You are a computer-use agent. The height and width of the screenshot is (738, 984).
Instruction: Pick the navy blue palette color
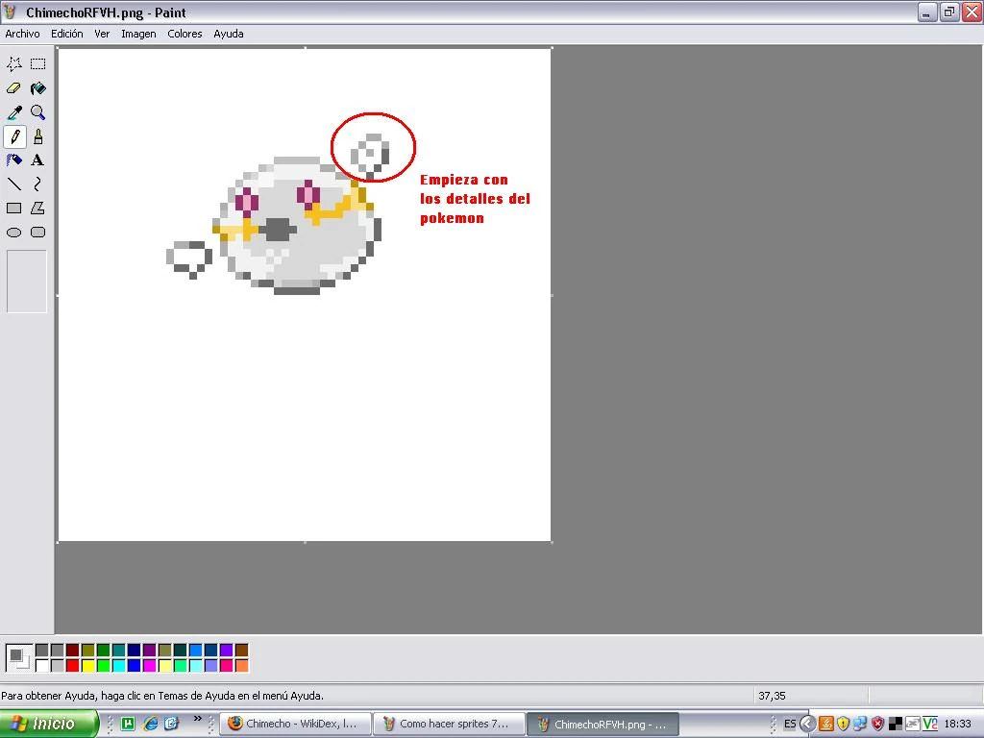[x=135, y=651]
